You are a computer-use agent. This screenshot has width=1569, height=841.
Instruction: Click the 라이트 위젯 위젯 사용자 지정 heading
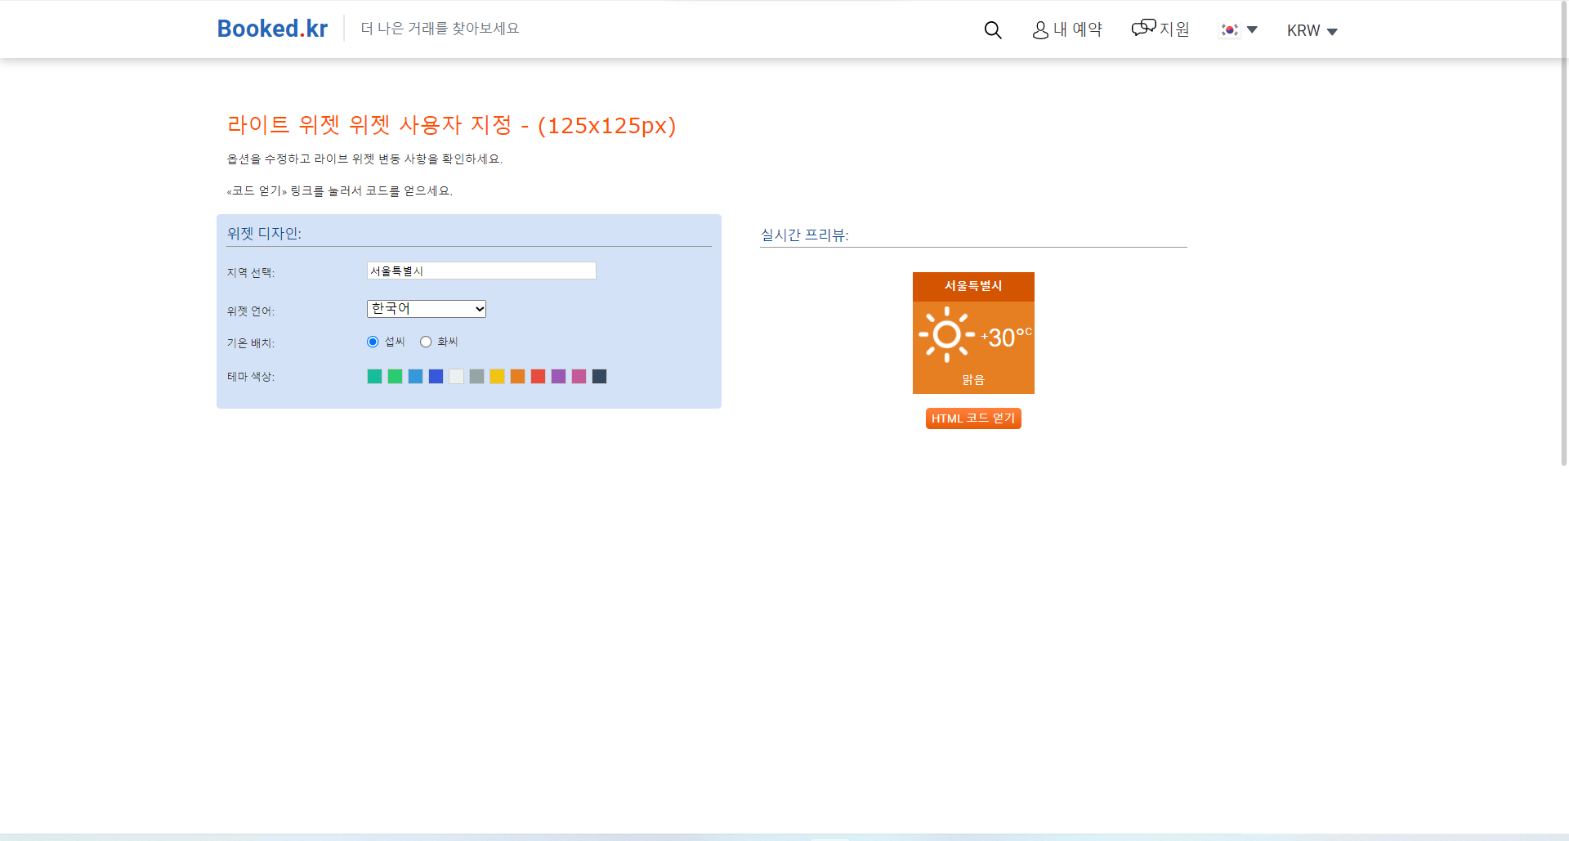(451, 125)
